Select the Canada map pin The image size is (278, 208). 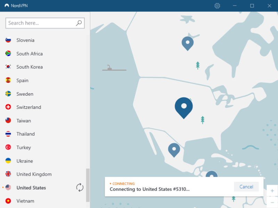[188, 43]
